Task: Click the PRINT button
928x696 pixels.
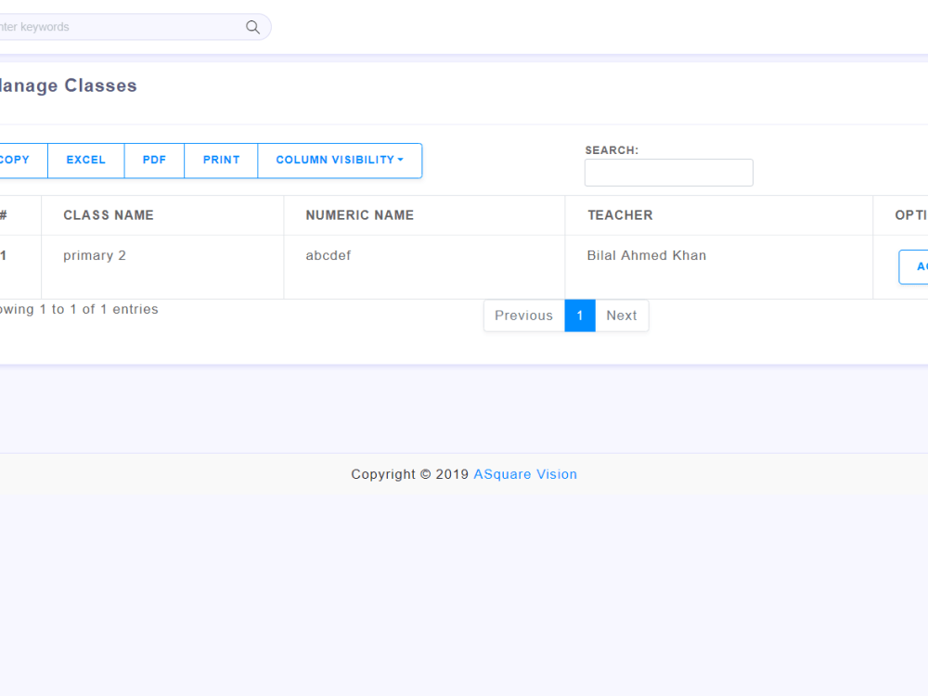Action: tap(221, 160)
